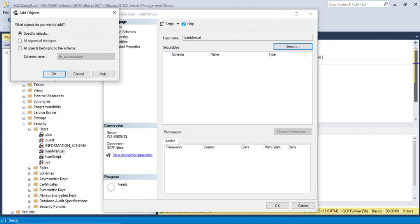Click the split-window icon above editor scrollbar
Image resolution: width=420 pixels, height=224 pixels.
[416, 43]
